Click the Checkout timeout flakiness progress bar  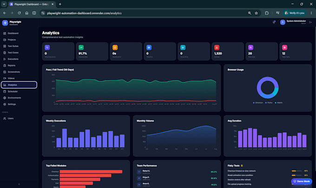(x=296, y=171)
